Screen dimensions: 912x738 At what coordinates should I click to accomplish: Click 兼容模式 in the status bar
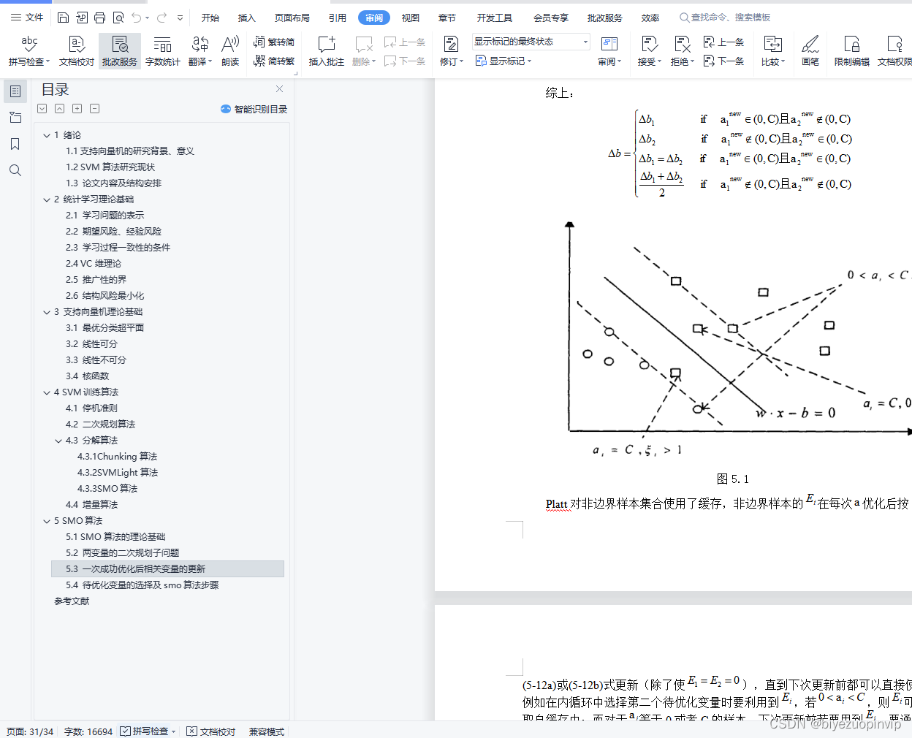click(267, 731)
